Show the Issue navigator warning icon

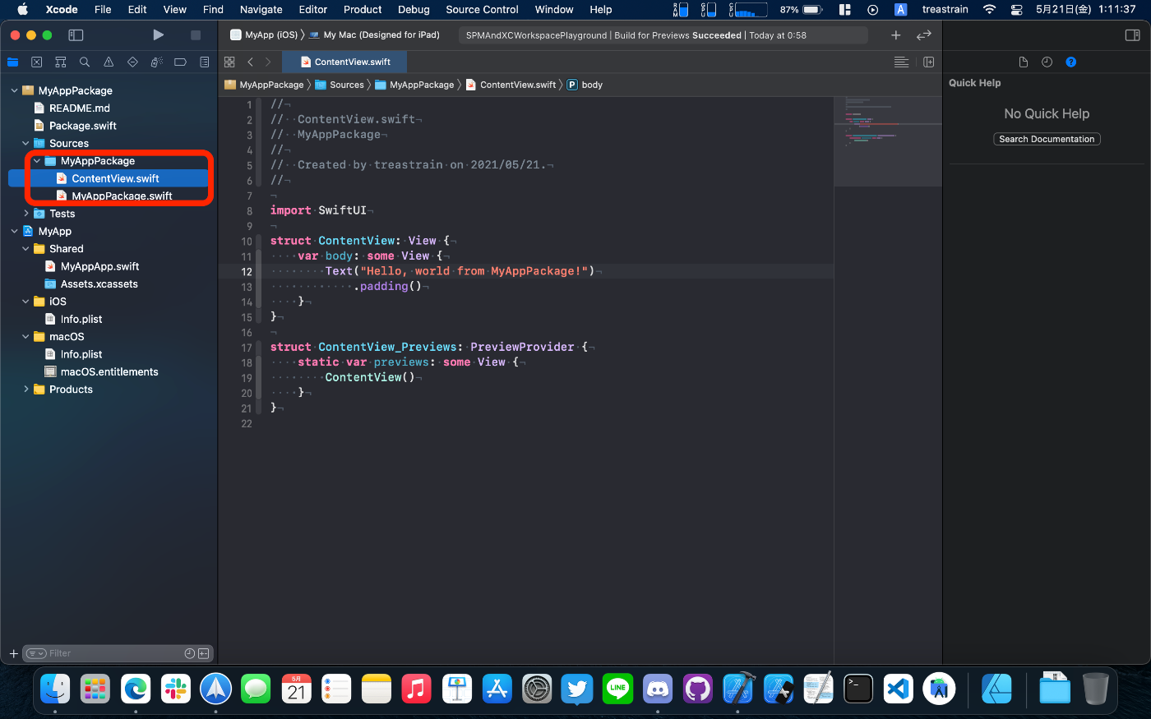pyautogui.click(x=109, y=62)
